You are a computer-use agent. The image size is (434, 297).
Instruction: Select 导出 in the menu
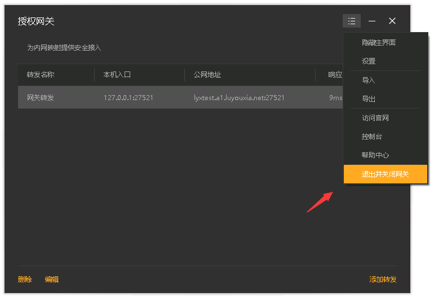386,98
